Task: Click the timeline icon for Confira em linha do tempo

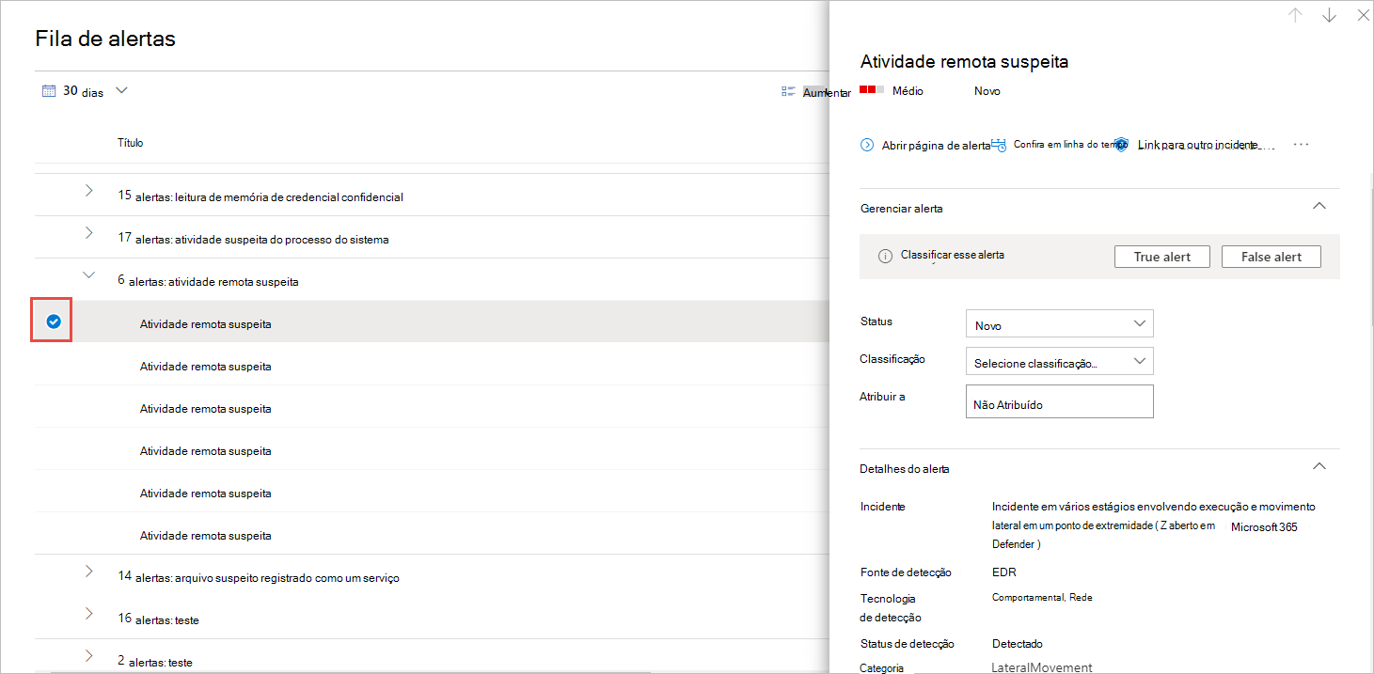Action: (1000, 145)
